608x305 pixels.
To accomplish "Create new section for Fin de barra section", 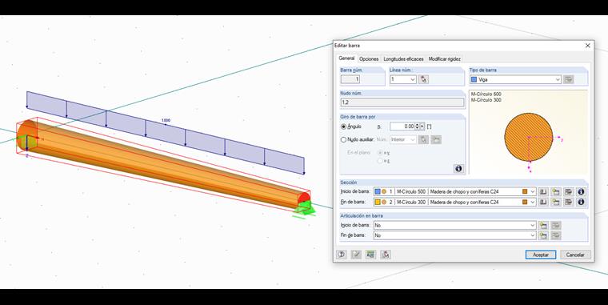I will (556, 203).
